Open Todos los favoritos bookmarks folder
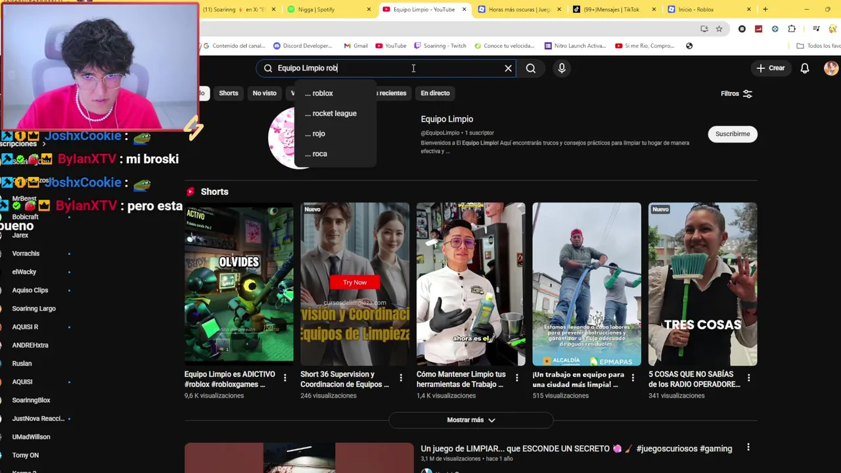Screen dimensions: 841x473 tap(818, 46)
